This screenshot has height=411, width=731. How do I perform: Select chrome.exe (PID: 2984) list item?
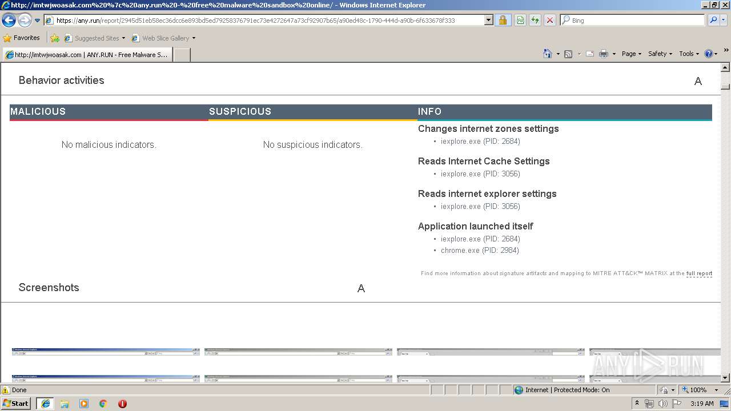[480, 250]
